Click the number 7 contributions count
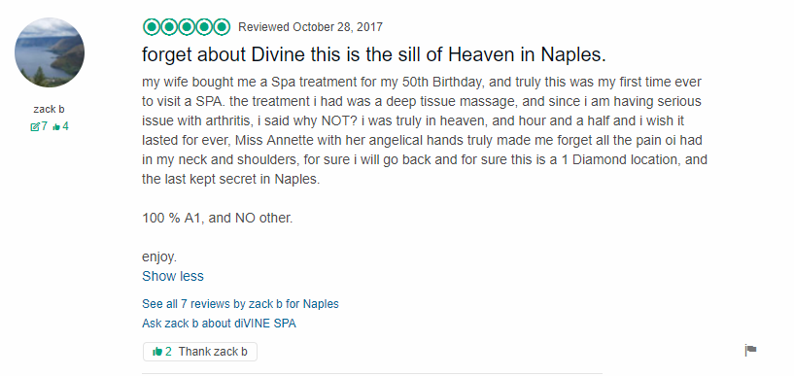This screenshot has height=376, width=794. [x=44, y=126]
